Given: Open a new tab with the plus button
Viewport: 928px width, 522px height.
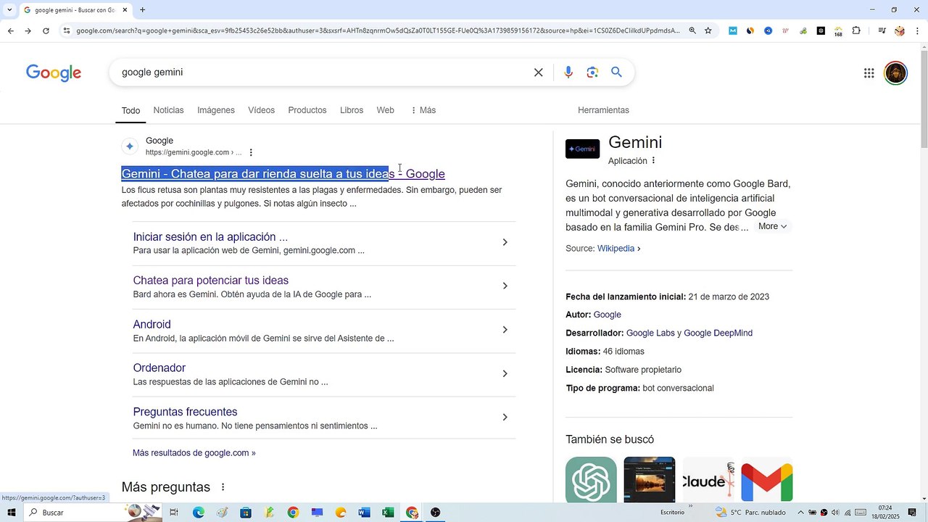Looking at the screenshot, I should [142, 10].
